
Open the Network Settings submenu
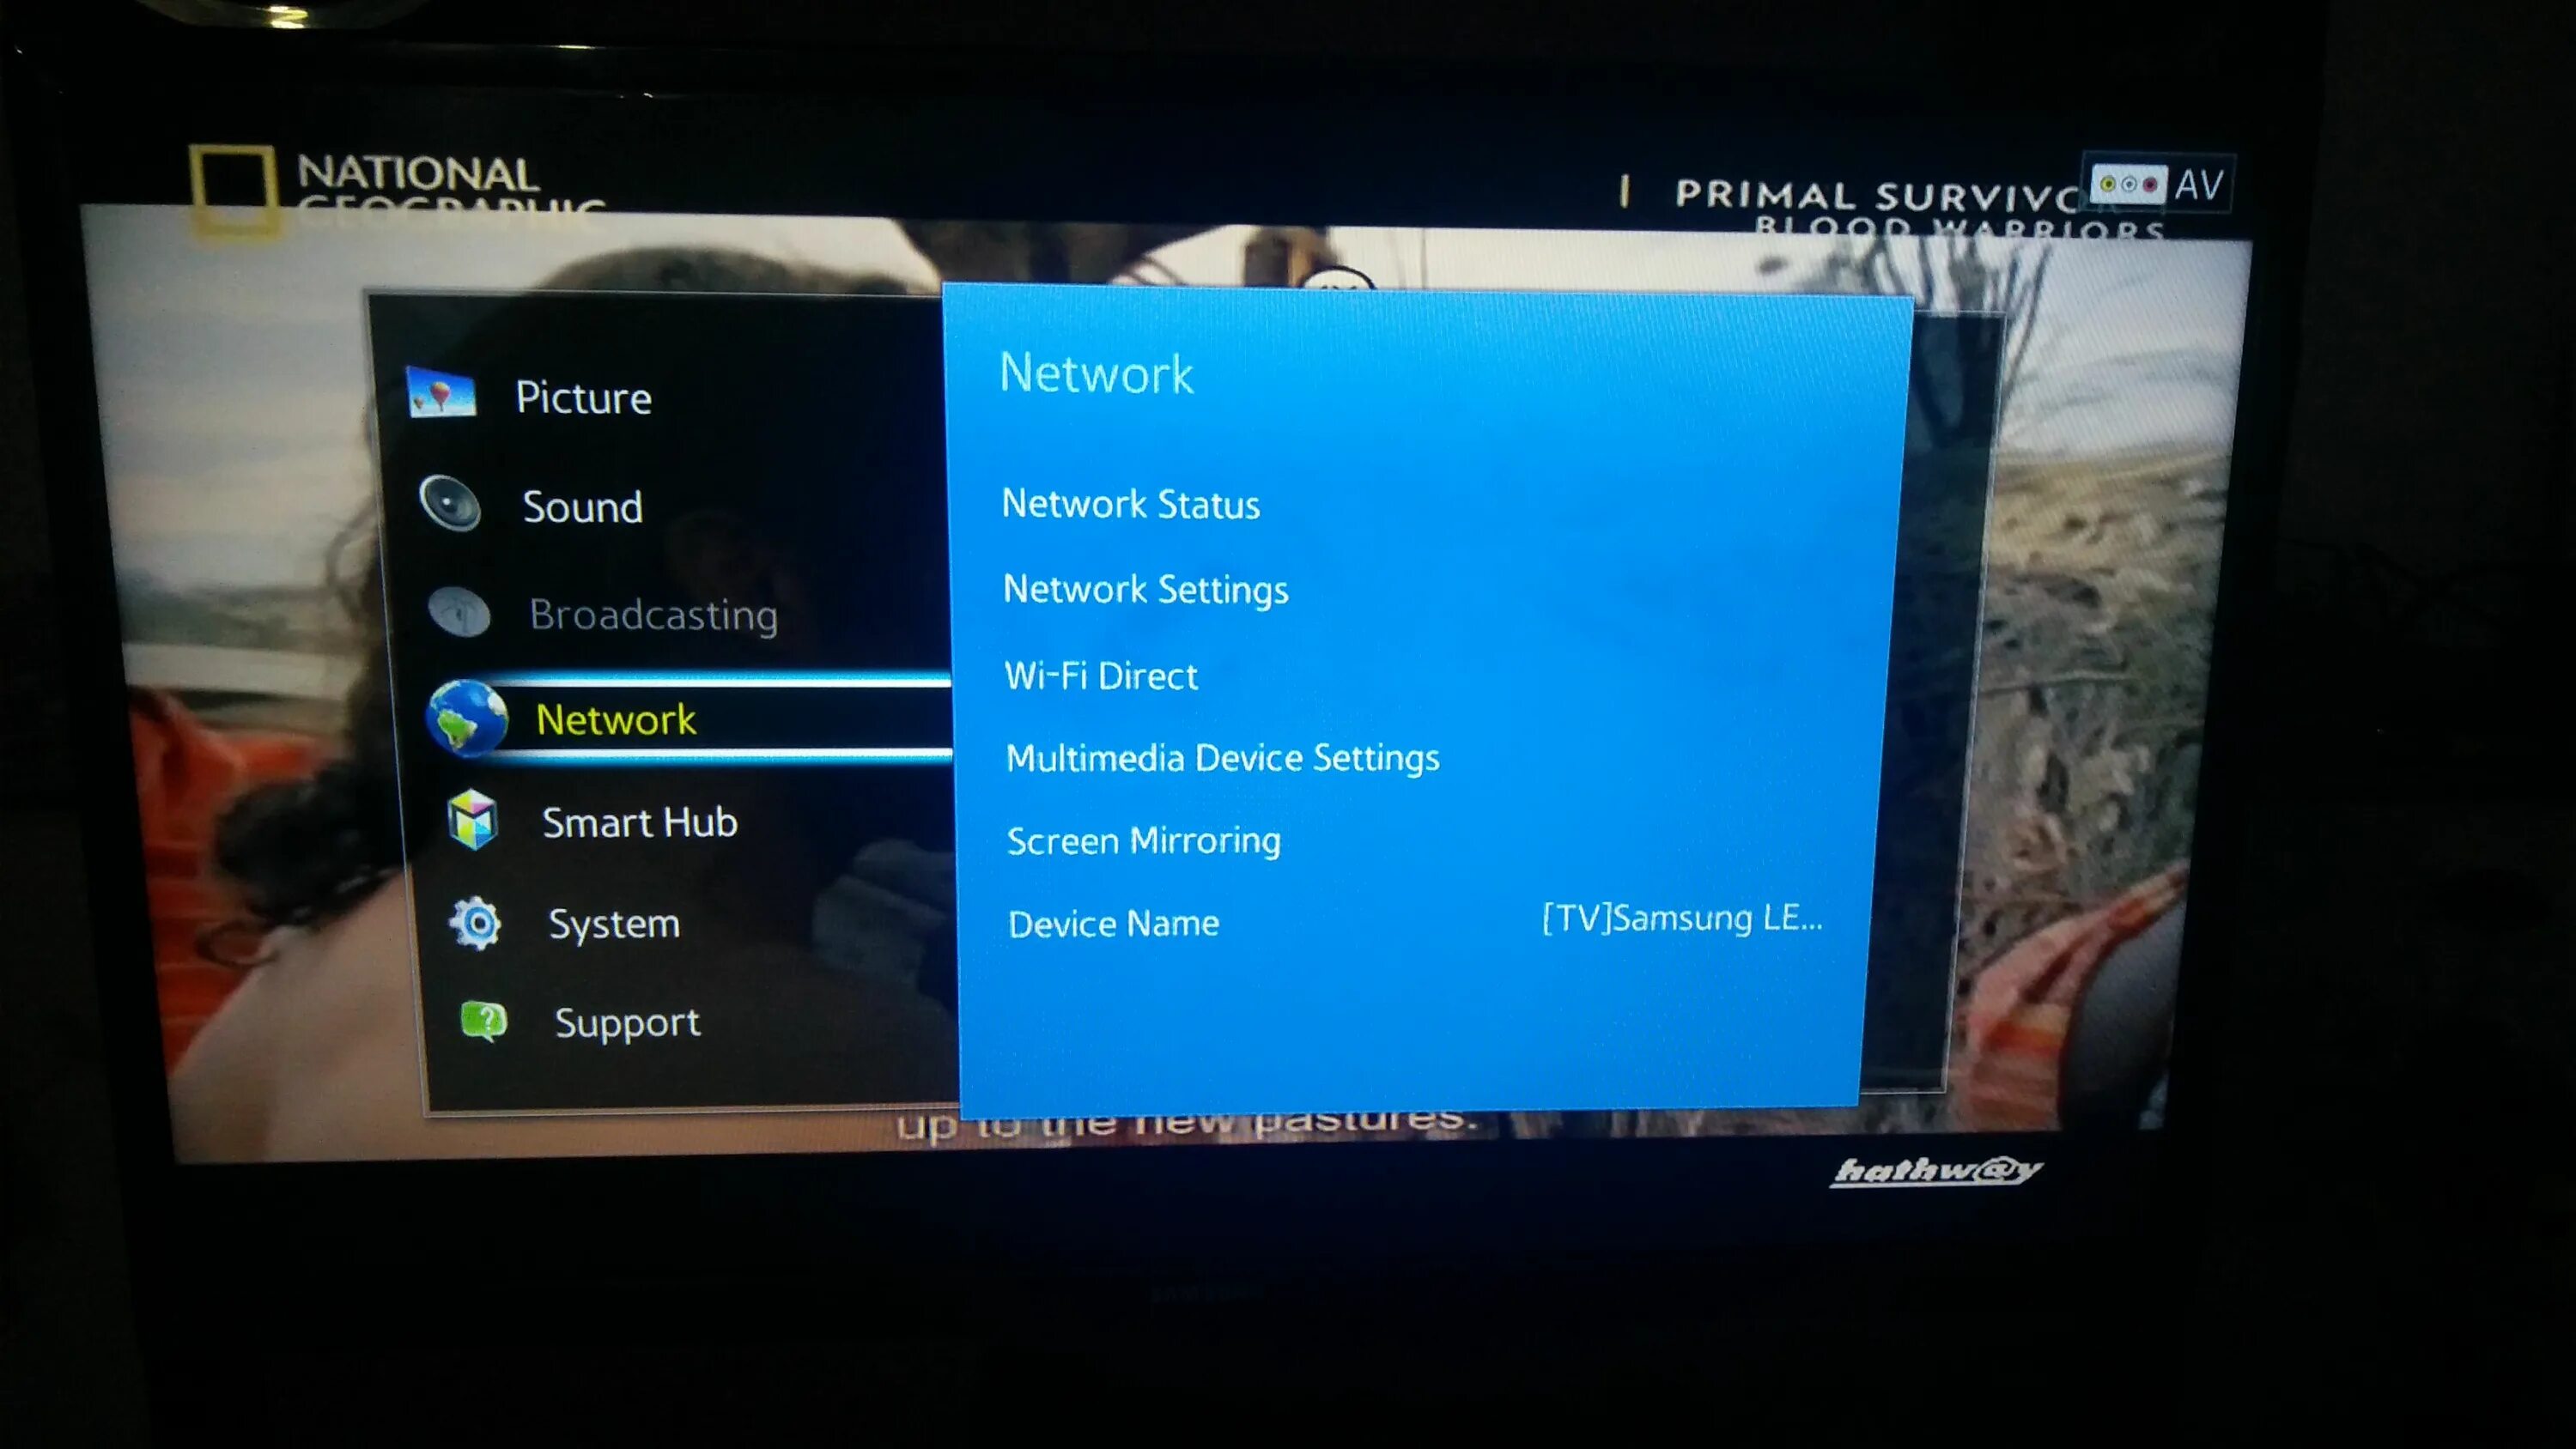pos(1146,587)
